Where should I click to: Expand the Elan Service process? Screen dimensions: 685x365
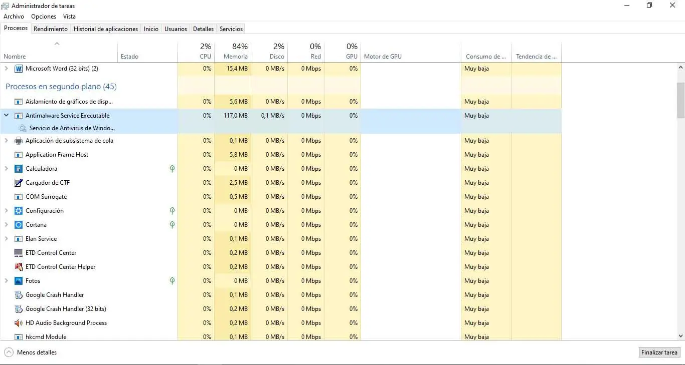click(x=7, y=239)
